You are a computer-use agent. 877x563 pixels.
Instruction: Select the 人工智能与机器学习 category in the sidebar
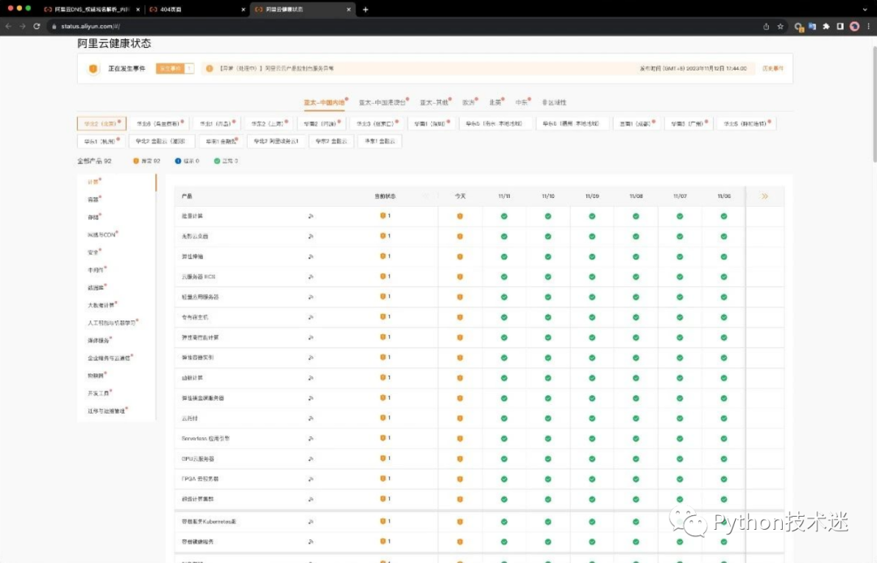coord(112,323)
